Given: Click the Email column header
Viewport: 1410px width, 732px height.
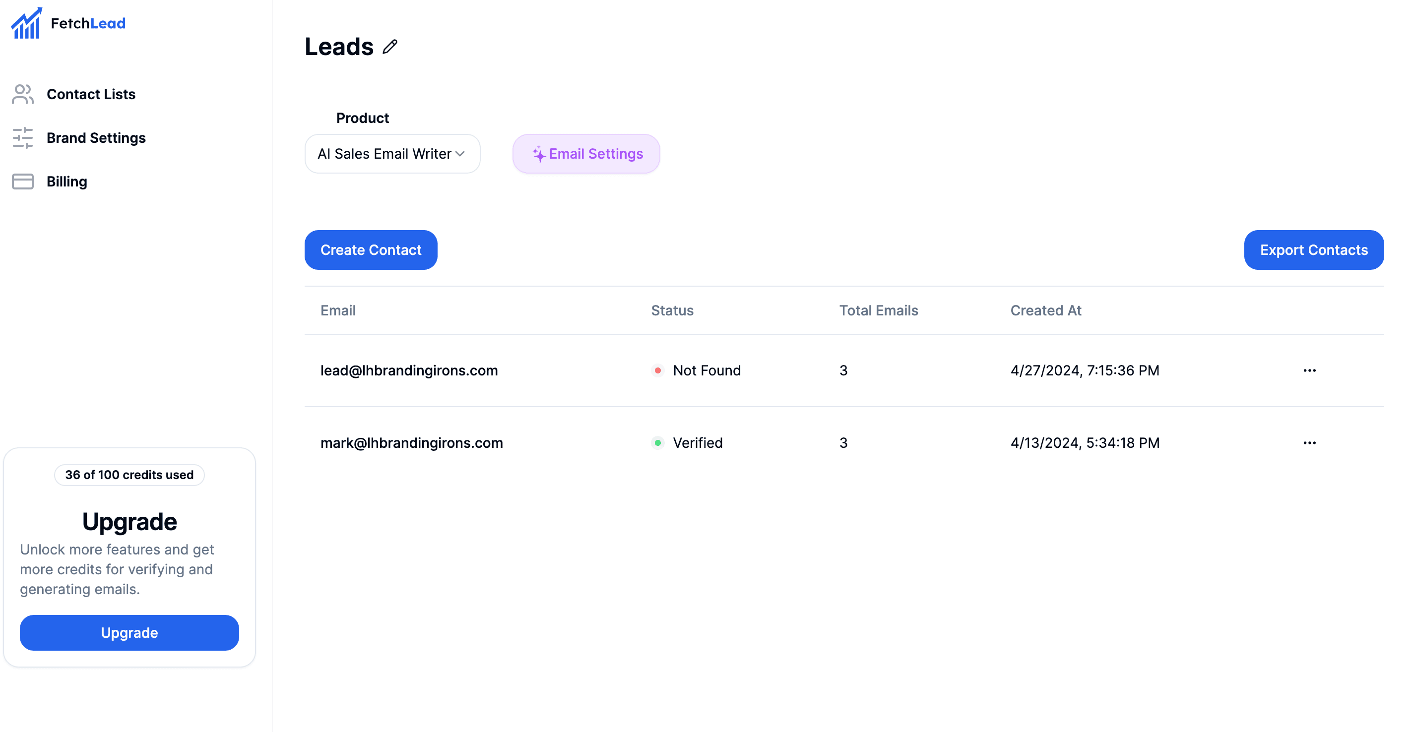Looking at the screenshot, I should tap(338, 310).
